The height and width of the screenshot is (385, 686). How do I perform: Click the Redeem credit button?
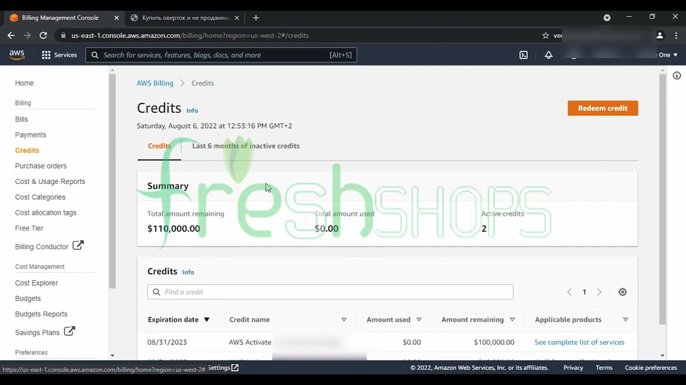[603, 108]
